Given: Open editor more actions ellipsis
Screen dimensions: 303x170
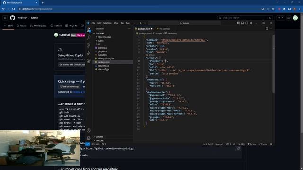Looking at the screenshot, I should pos(271,29).
